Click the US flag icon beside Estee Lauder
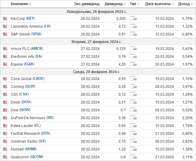 [5, 125]
